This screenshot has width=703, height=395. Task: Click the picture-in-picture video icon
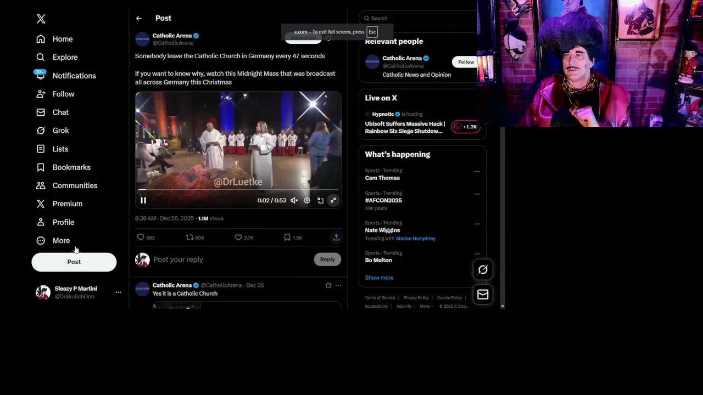320,200
